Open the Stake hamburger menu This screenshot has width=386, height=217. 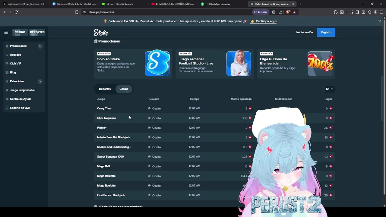(6, 32)
